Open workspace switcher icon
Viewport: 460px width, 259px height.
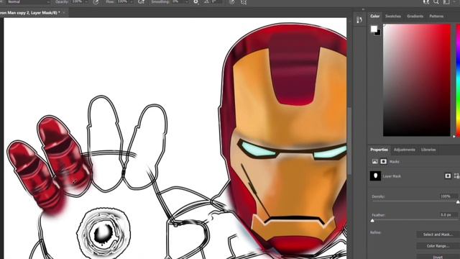[446, 2]
